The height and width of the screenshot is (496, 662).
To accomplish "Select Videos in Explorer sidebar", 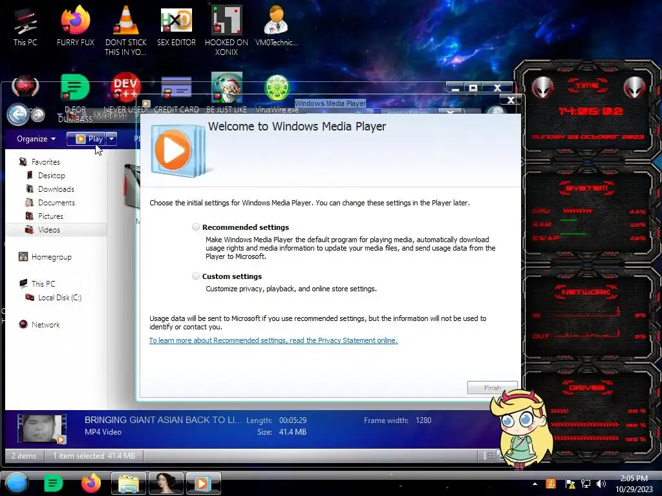I will coord(56,229).
